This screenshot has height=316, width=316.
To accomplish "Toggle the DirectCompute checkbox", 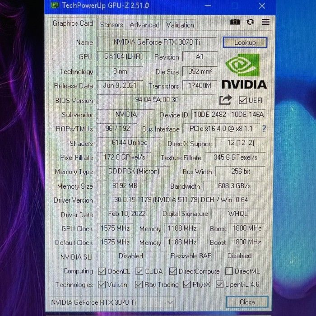I will click(x=173, y=271).
